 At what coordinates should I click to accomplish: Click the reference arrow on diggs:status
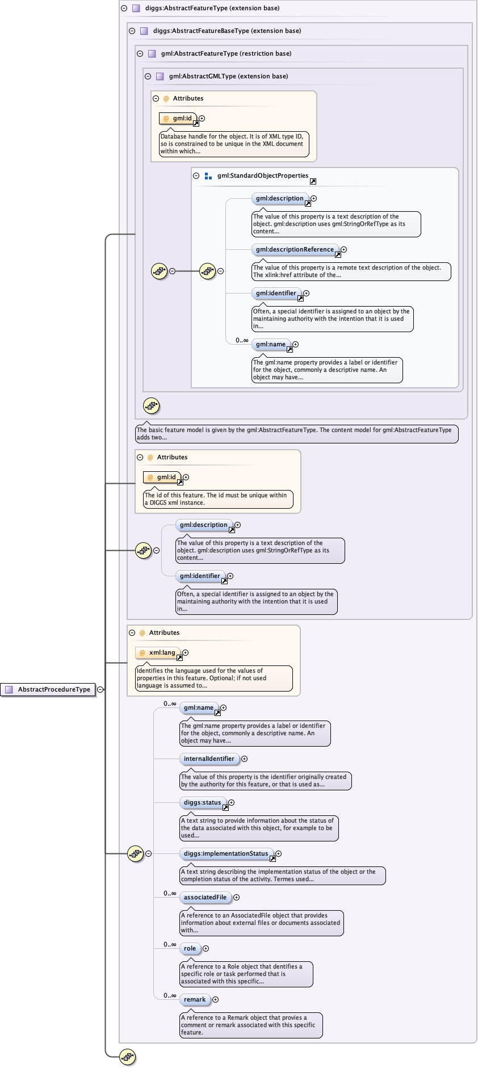point(225,807)
